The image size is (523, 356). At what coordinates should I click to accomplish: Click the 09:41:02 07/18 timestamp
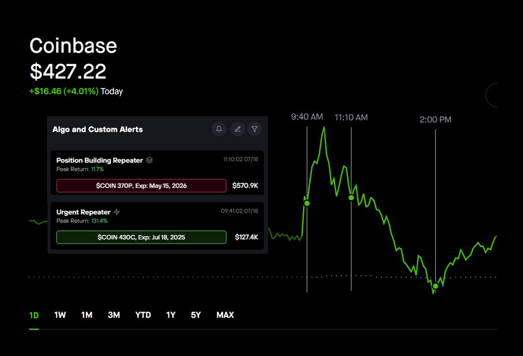(240, 211)
